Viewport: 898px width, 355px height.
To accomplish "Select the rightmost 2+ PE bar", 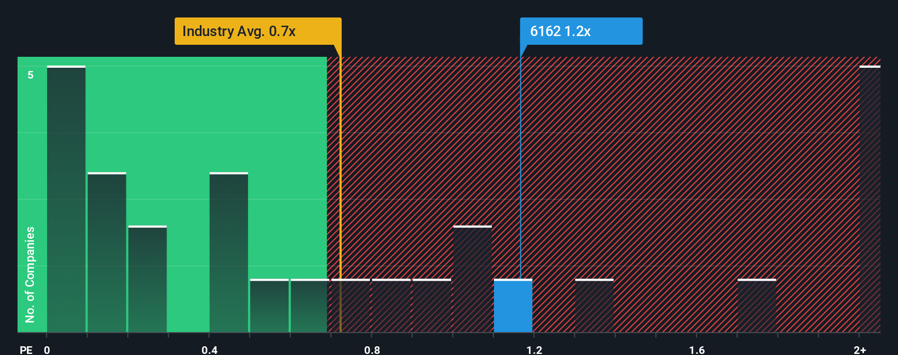I will pos(870,199).
